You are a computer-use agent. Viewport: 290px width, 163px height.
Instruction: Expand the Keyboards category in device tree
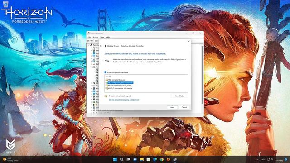click(91, 86)
